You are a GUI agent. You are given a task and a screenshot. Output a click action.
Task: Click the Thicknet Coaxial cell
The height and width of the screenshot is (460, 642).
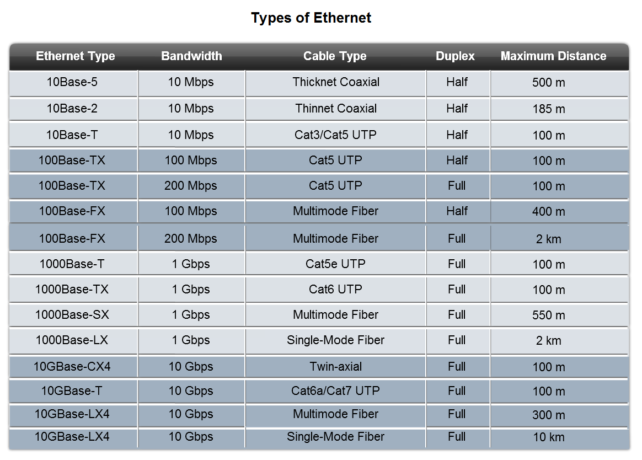(x=336, y=83)
